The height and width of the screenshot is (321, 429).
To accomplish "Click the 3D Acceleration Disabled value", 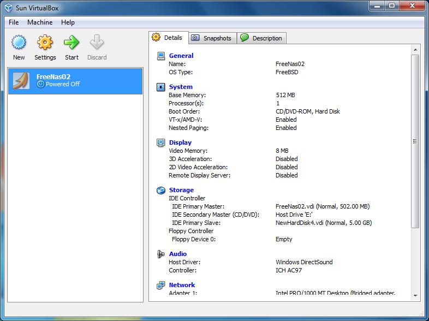I will (x=287, y=159).
